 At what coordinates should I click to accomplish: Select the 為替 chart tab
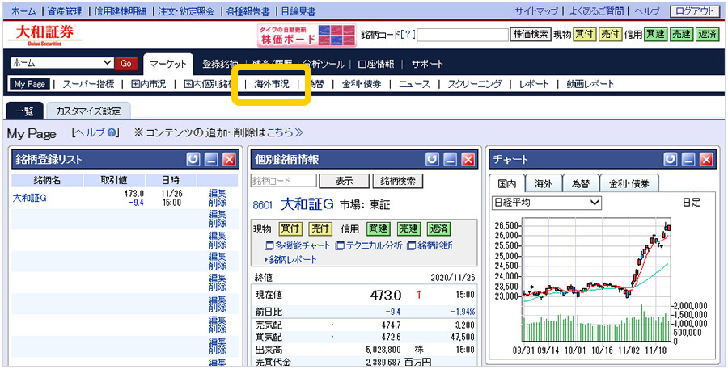(x=580, y=183)
